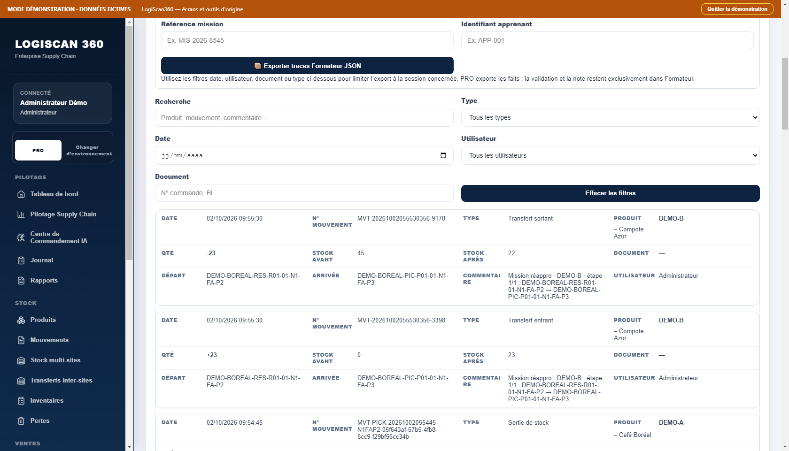
Task: Click the Transferts inter-sites icon
Action: click(x=21, y=381)
